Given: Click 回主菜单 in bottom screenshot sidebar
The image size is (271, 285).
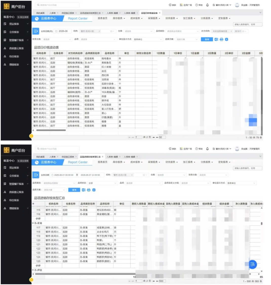Looking at the screenshot, I should click(23, 161).
